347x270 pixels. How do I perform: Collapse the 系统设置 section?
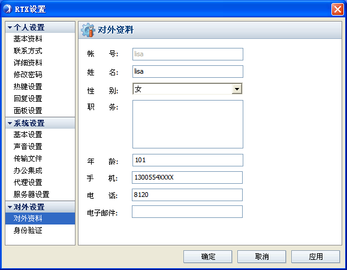pyautogui.click(x=10, y=123)
